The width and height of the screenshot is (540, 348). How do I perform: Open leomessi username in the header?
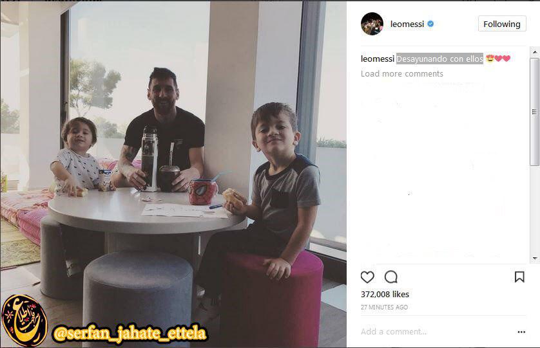click(x=407, y=24)
